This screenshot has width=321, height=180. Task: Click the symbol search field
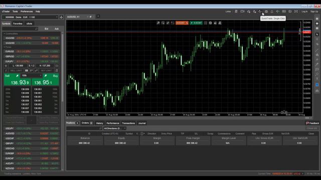[x=20, y=29]
